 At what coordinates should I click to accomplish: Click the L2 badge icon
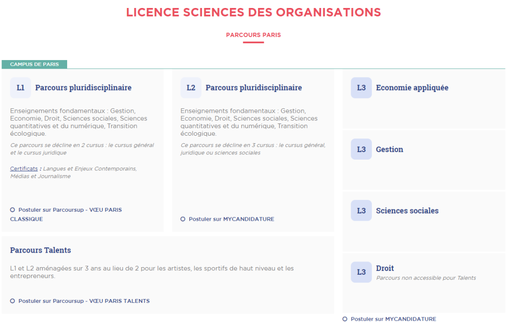[x=191, y=88]
